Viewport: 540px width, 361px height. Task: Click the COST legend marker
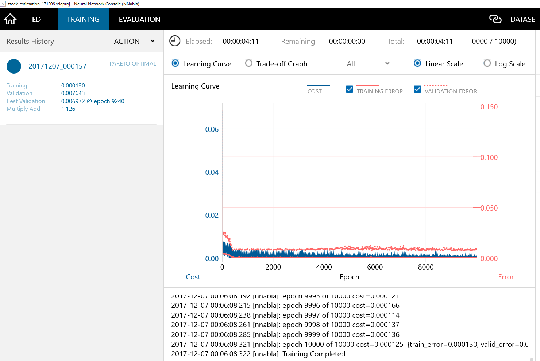click(x=318, y=85)
